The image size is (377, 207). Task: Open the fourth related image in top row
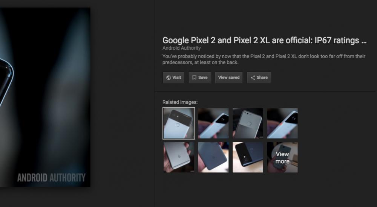point(282,123)
